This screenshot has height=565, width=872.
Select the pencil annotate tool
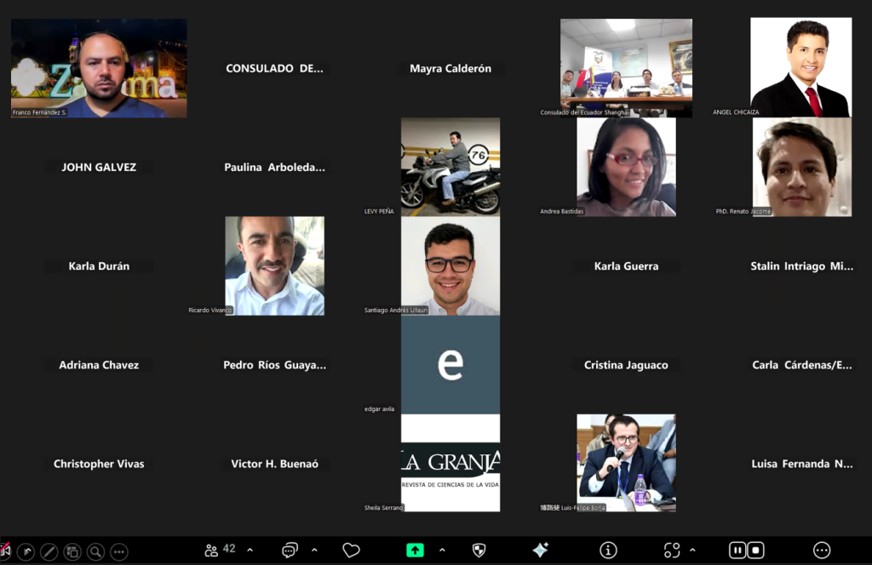(x=49, y=551)
